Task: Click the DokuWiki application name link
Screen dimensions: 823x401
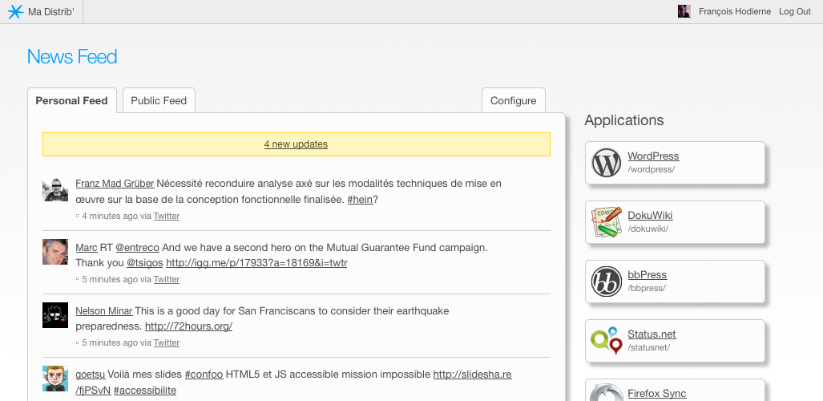Action: 650,216
